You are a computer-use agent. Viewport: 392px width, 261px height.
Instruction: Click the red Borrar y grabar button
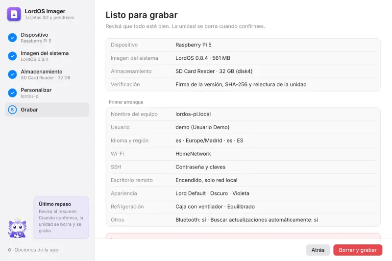tap(358, 250)
